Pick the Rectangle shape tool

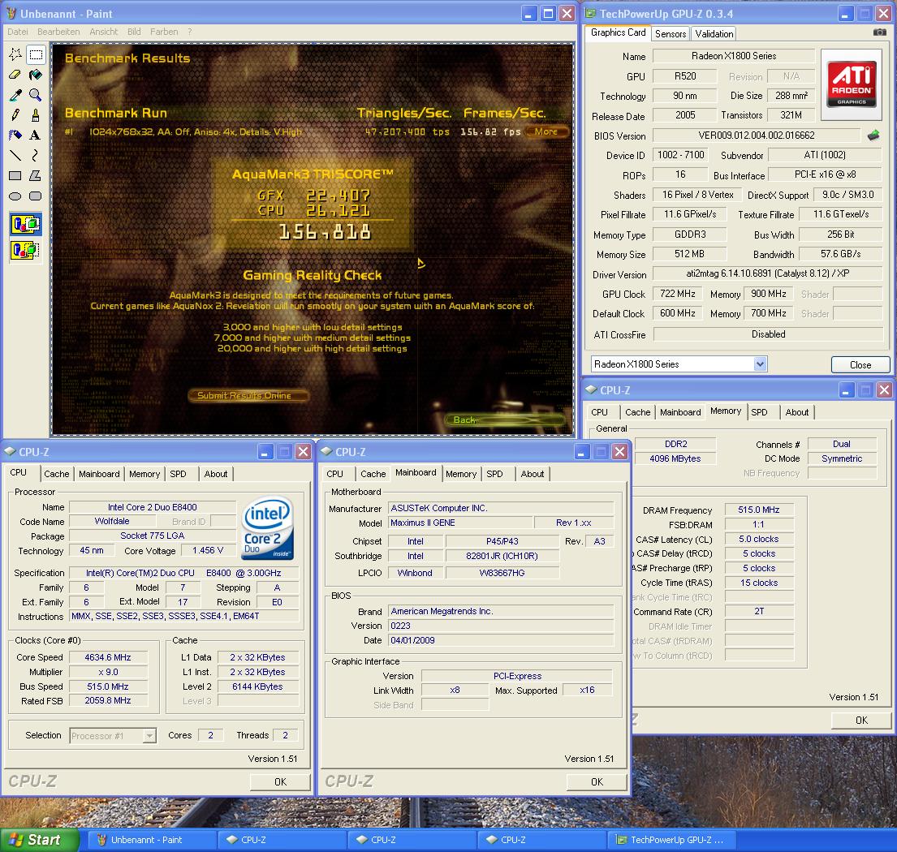click(15, 175)
